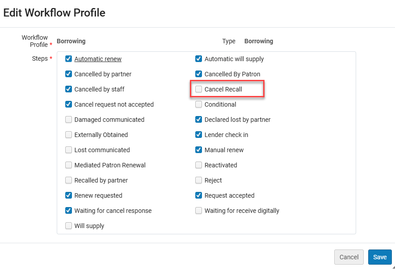The height and width of the screenshot is (270, 395).
Task: Uncheck Declared lost by partner
Action: [x=198, y=120]
